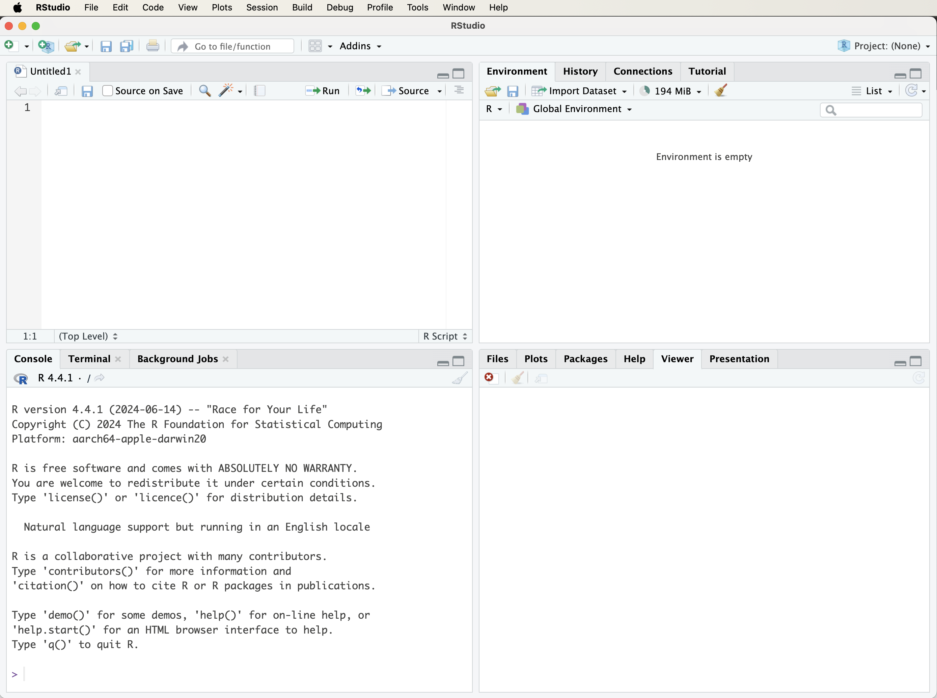This screenshot has height=698, width=937.
Task: Switch to the Terminal tab
Action: 89,359
